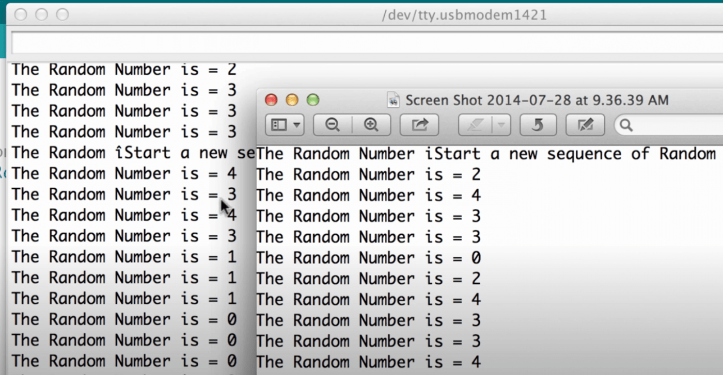
Task: Expand the sidebar view options dropdown arrow
Action: click(296, 125)
